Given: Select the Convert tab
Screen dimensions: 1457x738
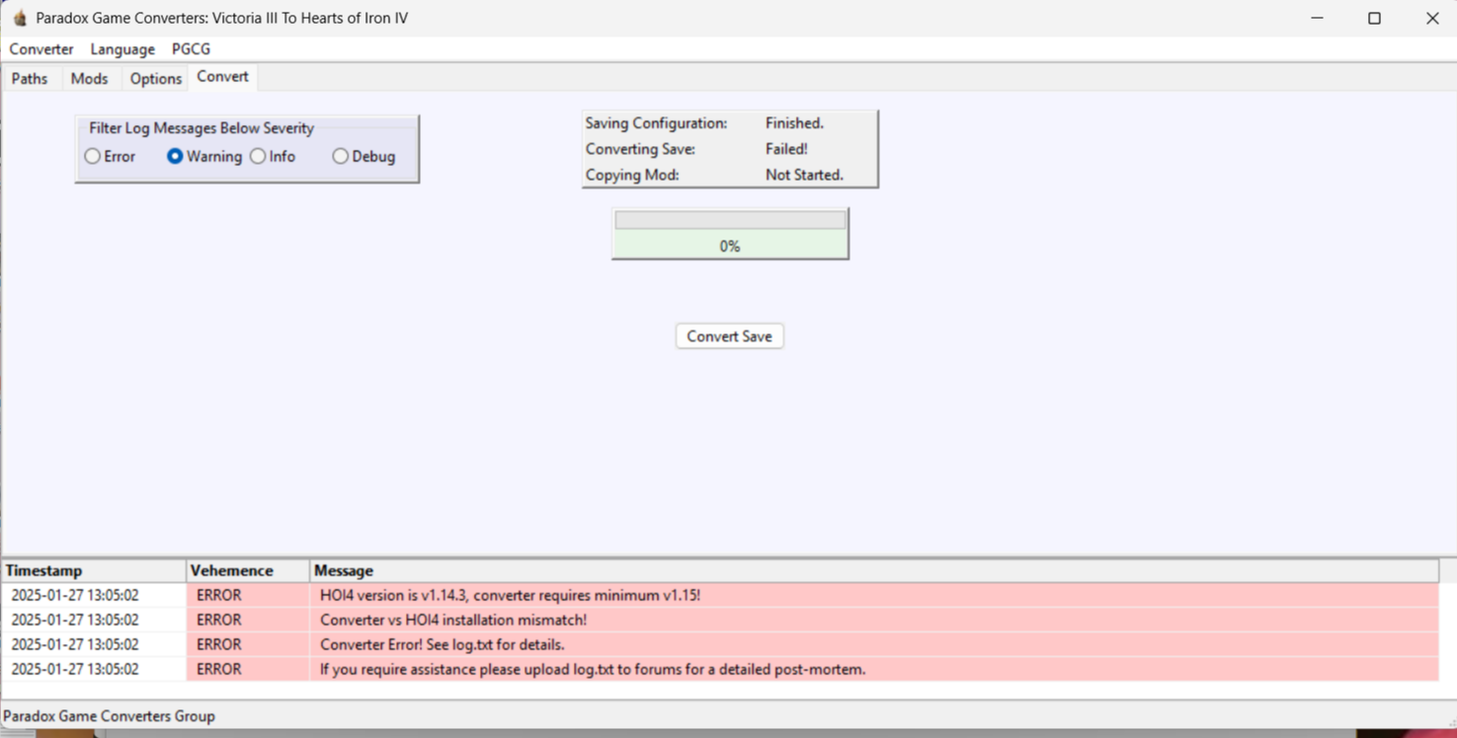Looking at the screenshot, I should 222,77.
